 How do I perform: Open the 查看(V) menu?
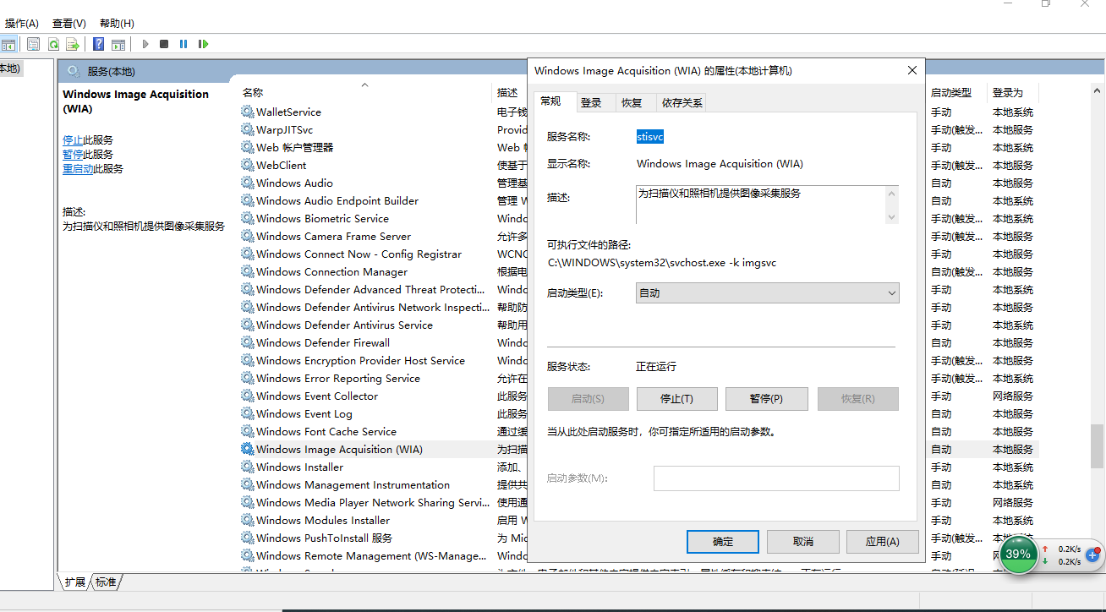(69, 23)
